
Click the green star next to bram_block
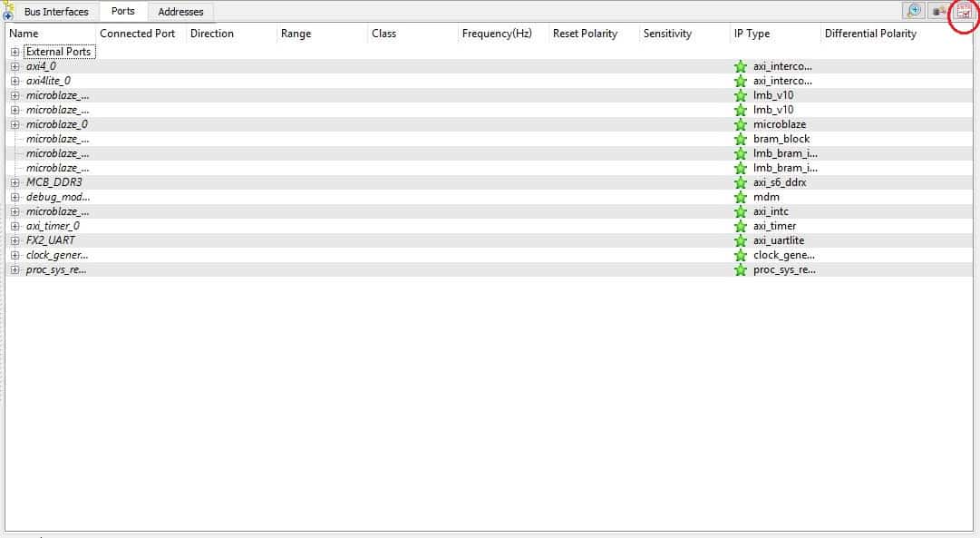pyautogui.click(x=741, y=139)
